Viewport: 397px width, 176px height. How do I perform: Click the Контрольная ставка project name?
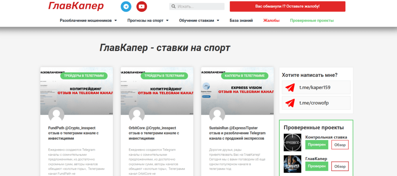pyautogui.click(x=326, y=137)
